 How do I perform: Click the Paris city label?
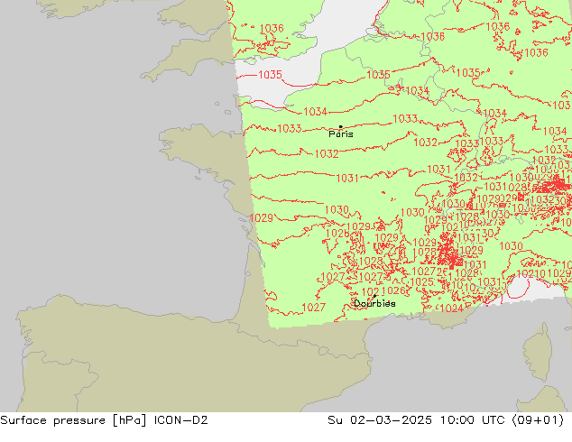pyautogui.click(x=341, y=134)
